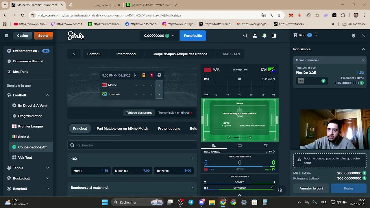Click Annuler le pari button
370x208 pixels.
click(311, 188)
